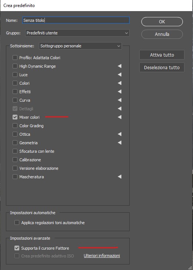Click the Color Grading label
The height and width of the screenshot is (270, 193).
pos(31,126)
